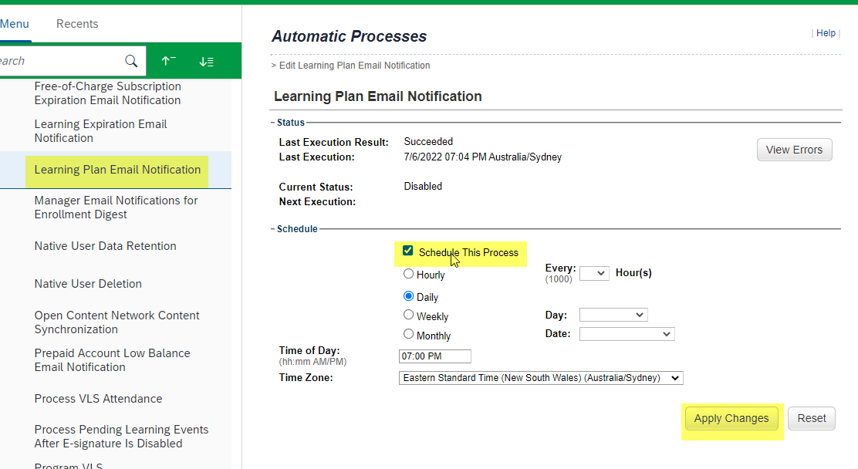Open Process VLS Attendance menu item
This screenshot has height=469, width=858.
click(98, 399)
